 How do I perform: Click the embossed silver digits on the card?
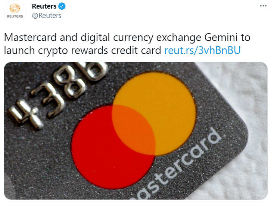pyautogui.click(x=57, y=93)
